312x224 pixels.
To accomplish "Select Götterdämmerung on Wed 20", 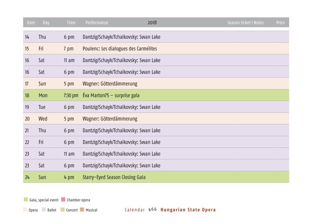I will tap(156, 118).
